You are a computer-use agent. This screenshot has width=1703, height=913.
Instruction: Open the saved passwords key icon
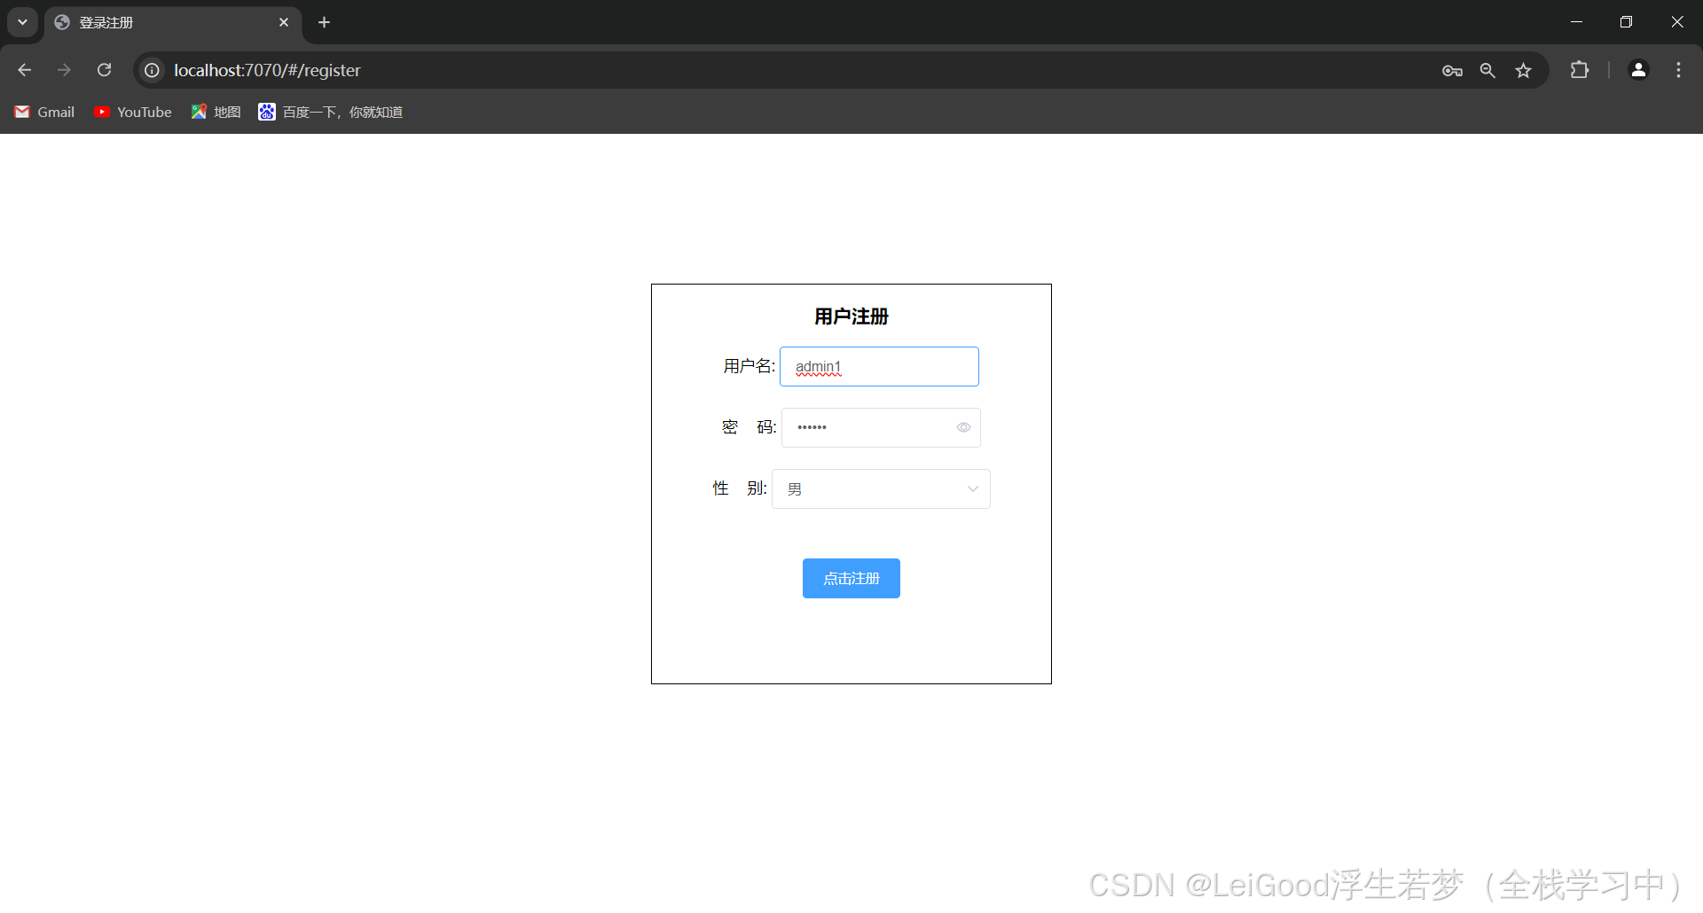pos(1452,70)
